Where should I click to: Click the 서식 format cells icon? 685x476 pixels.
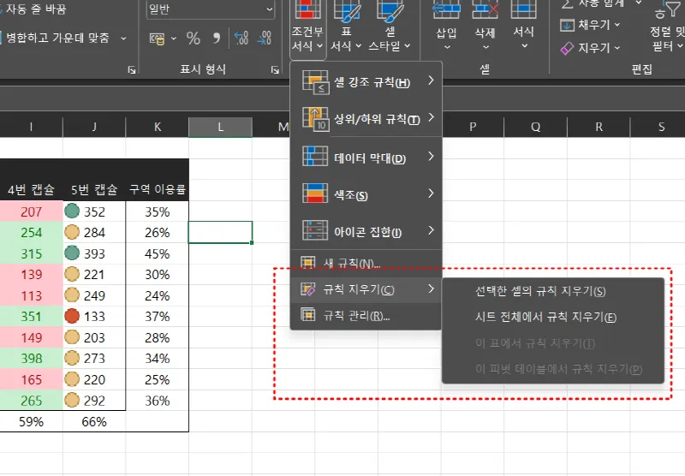(x=523, y=9)
